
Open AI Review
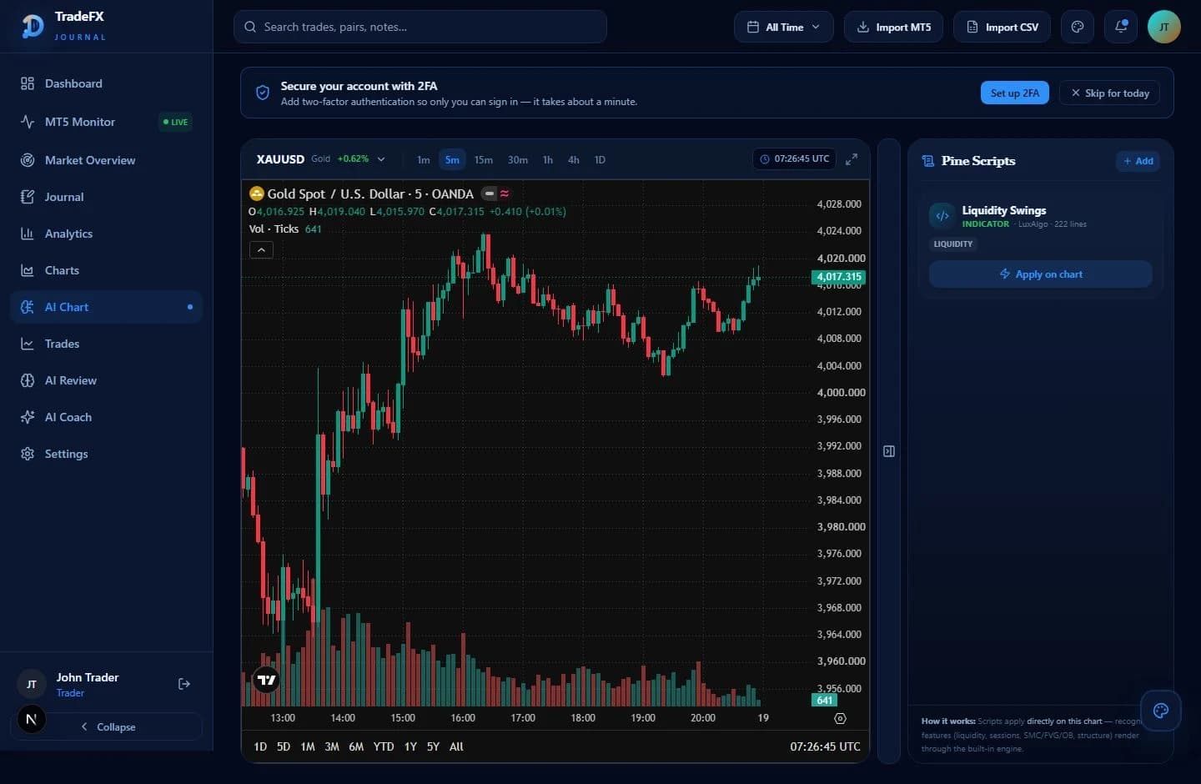106,380
